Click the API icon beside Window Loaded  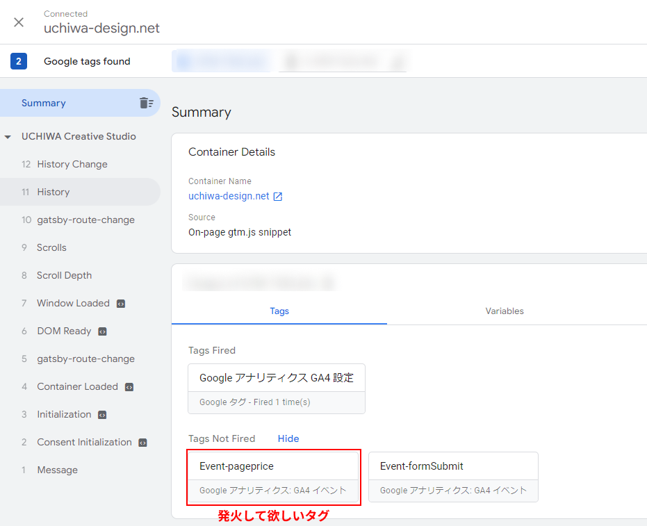(x=121, y=304)
